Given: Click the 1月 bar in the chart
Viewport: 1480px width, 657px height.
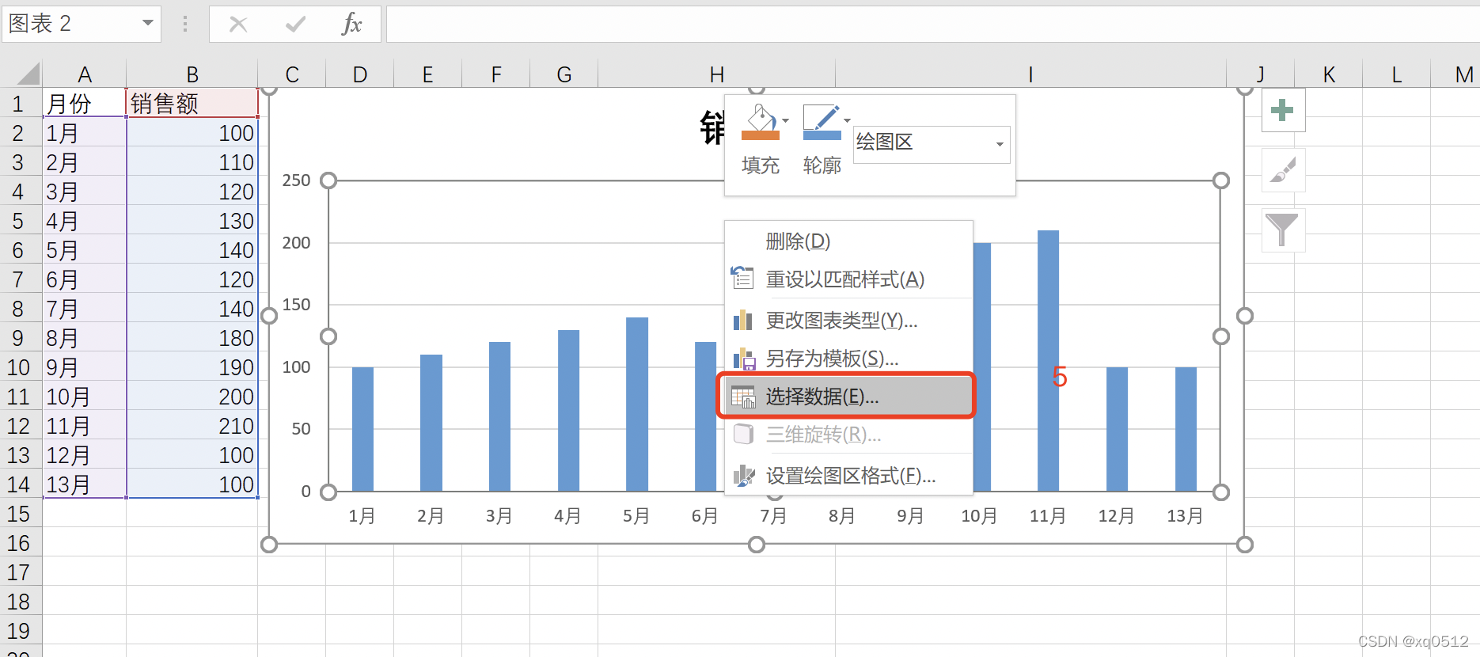Looking at the screenshot, I should (362, 429).
